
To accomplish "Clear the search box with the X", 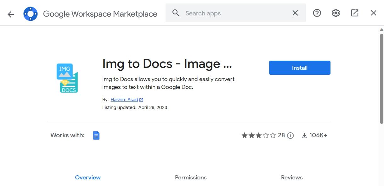I will point(295,13).
